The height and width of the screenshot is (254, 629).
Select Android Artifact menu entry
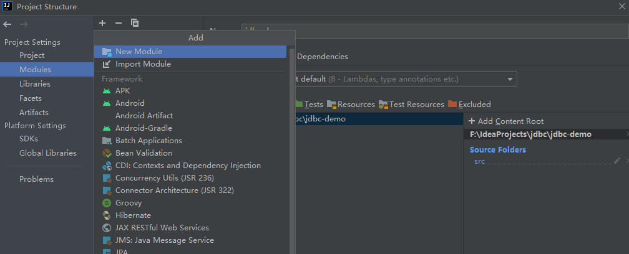click(190, 116)
